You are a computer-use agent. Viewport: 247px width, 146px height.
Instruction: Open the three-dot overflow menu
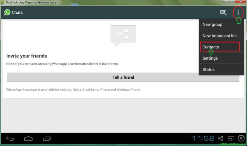pos(238,12)
